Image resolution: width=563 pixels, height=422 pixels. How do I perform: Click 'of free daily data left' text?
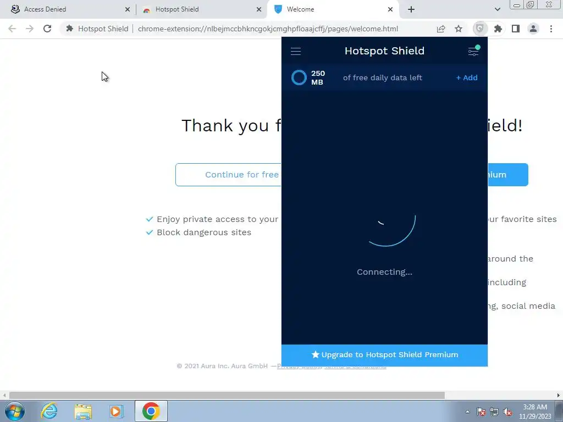[x=383, y=77]
